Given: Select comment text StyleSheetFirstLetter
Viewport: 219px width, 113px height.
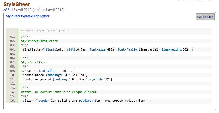Looking at the screenshot, I should 39,41.
